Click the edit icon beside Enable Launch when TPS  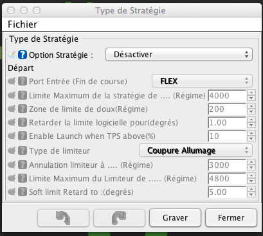(x=12, y=136)
